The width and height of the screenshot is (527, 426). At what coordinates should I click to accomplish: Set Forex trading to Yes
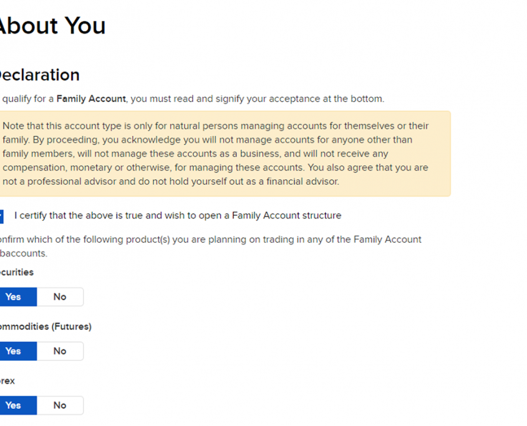click(14, 405)
